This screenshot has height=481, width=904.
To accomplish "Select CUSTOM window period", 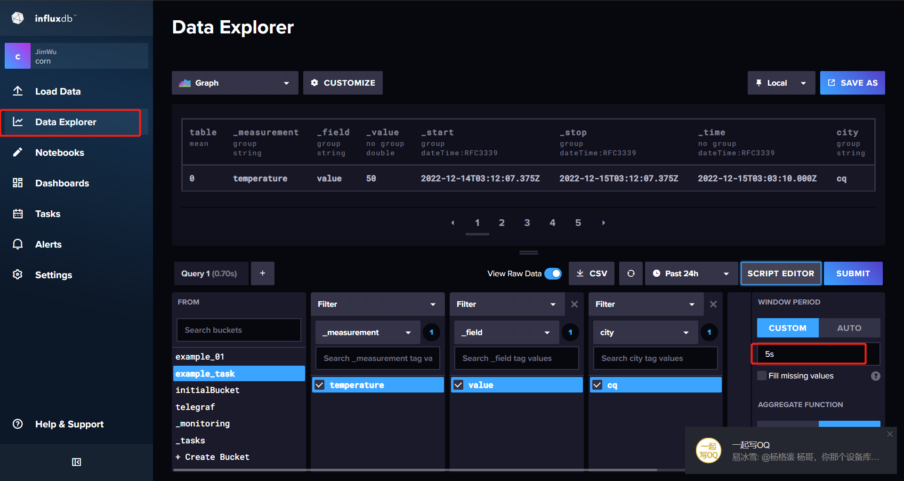I will point(788,328).
